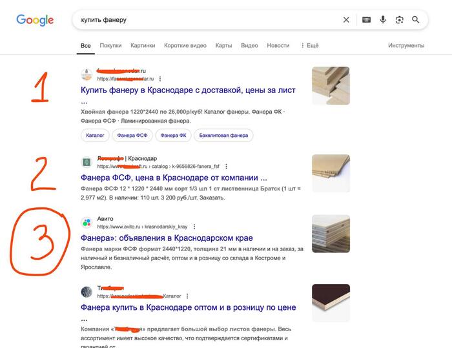The height and width of the screenshot is (348, 452).
Task: Expand the "Ещё" more filters menu
Action: click(310, 46)
